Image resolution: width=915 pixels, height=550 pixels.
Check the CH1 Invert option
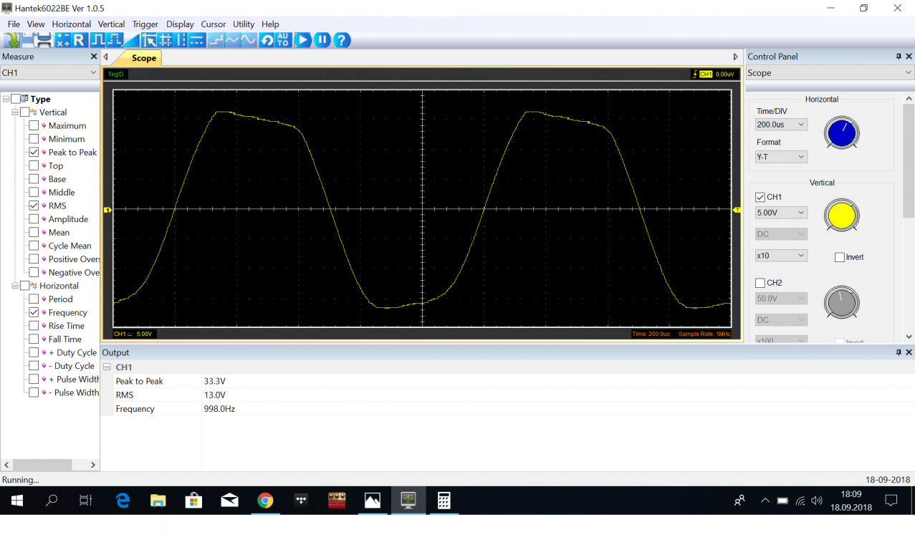tap(840, 257)
